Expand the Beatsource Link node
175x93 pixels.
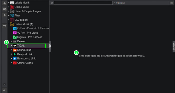pos(11,58)
